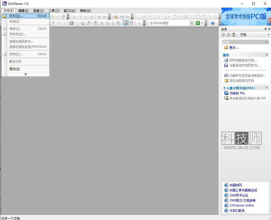Click 以邮件方式发送当前活动... in the task pane
The height and width of the screenshot is (220, 271).
248,76
